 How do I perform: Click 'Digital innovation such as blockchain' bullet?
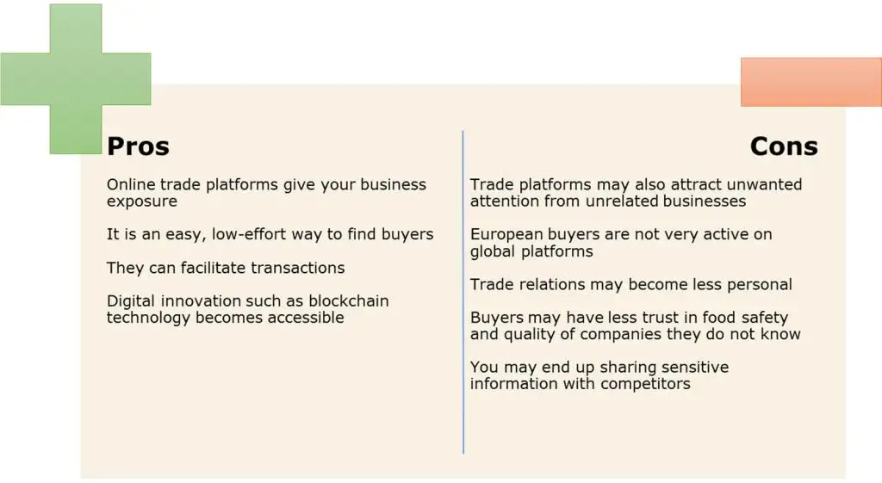pos(247,300)
